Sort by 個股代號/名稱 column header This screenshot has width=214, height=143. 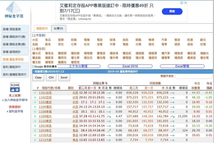click(51, 88)
